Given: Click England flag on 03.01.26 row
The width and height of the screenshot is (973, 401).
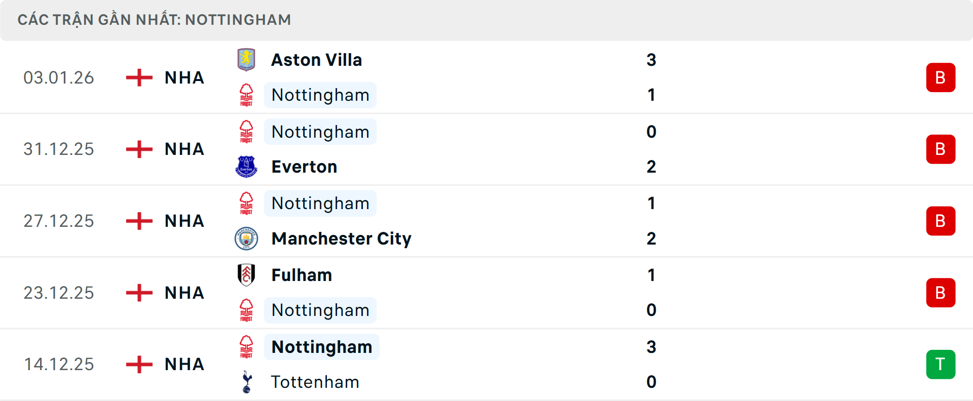Looking at the screenshot, I should tap(139, 77).
